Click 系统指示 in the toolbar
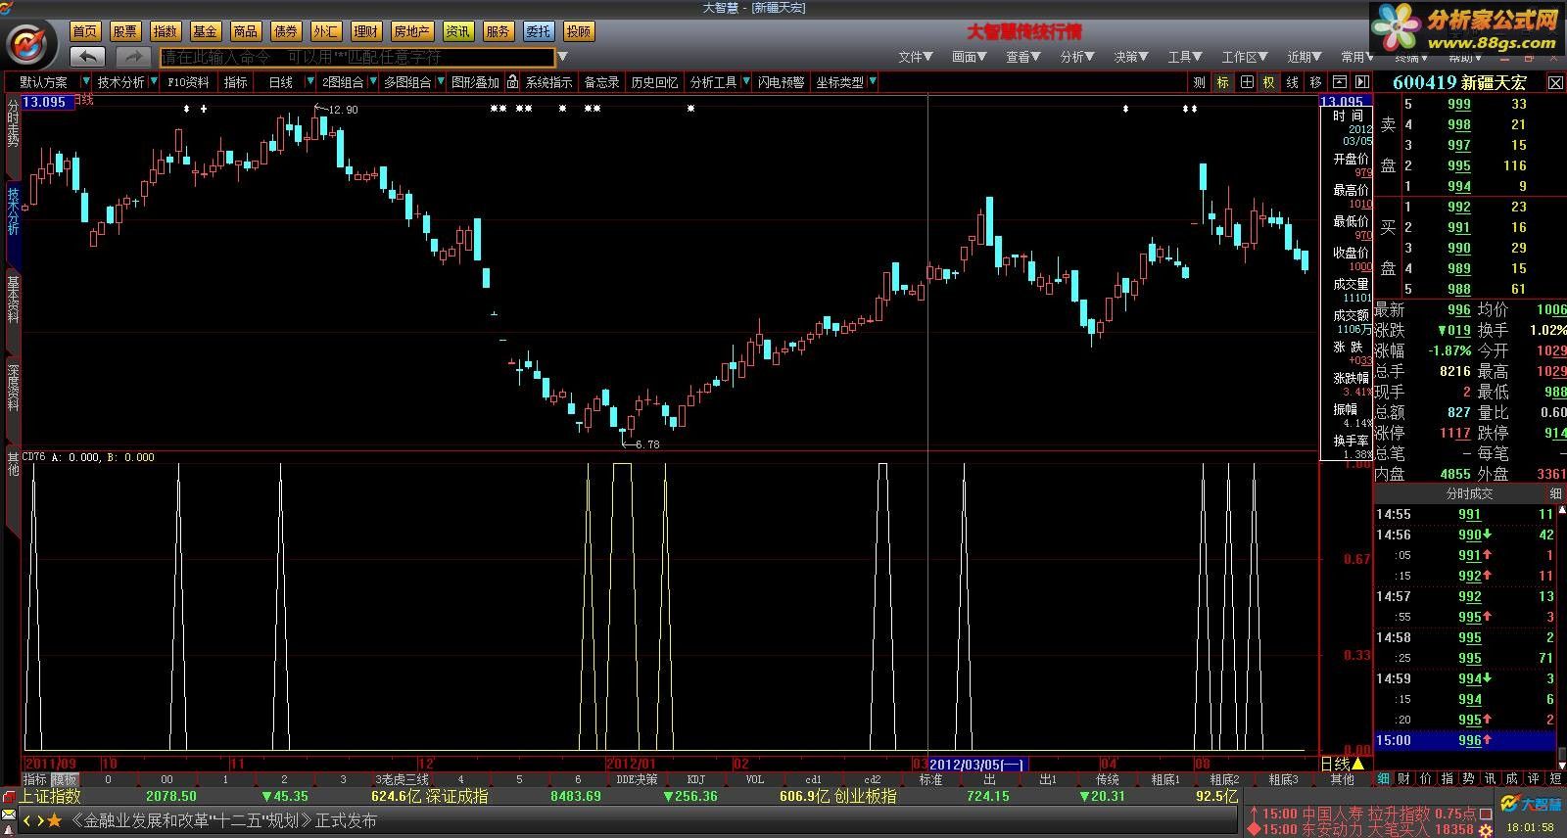 (548, 82)
